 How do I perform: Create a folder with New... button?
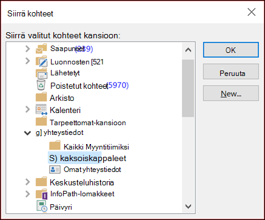click(231, 93)
